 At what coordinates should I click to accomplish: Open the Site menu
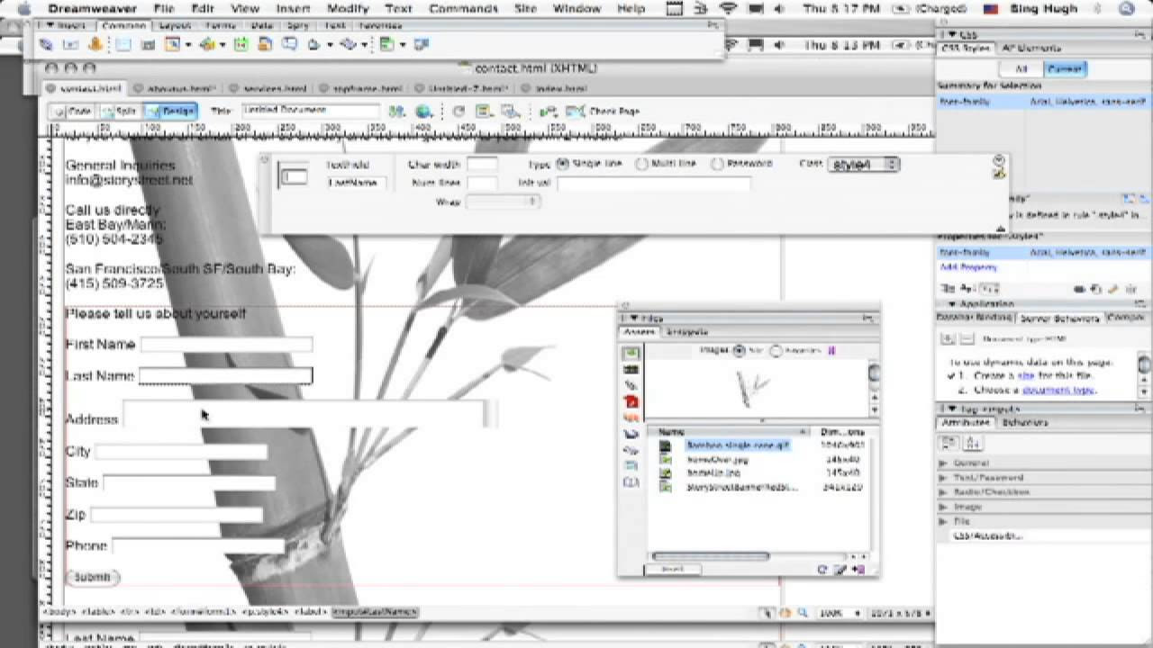click(x=525, y=9)
